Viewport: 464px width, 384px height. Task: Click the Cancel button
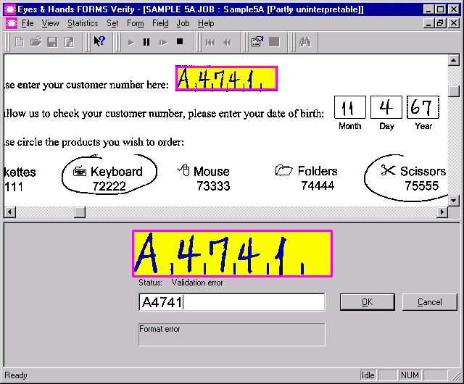[x=429, y=302]
